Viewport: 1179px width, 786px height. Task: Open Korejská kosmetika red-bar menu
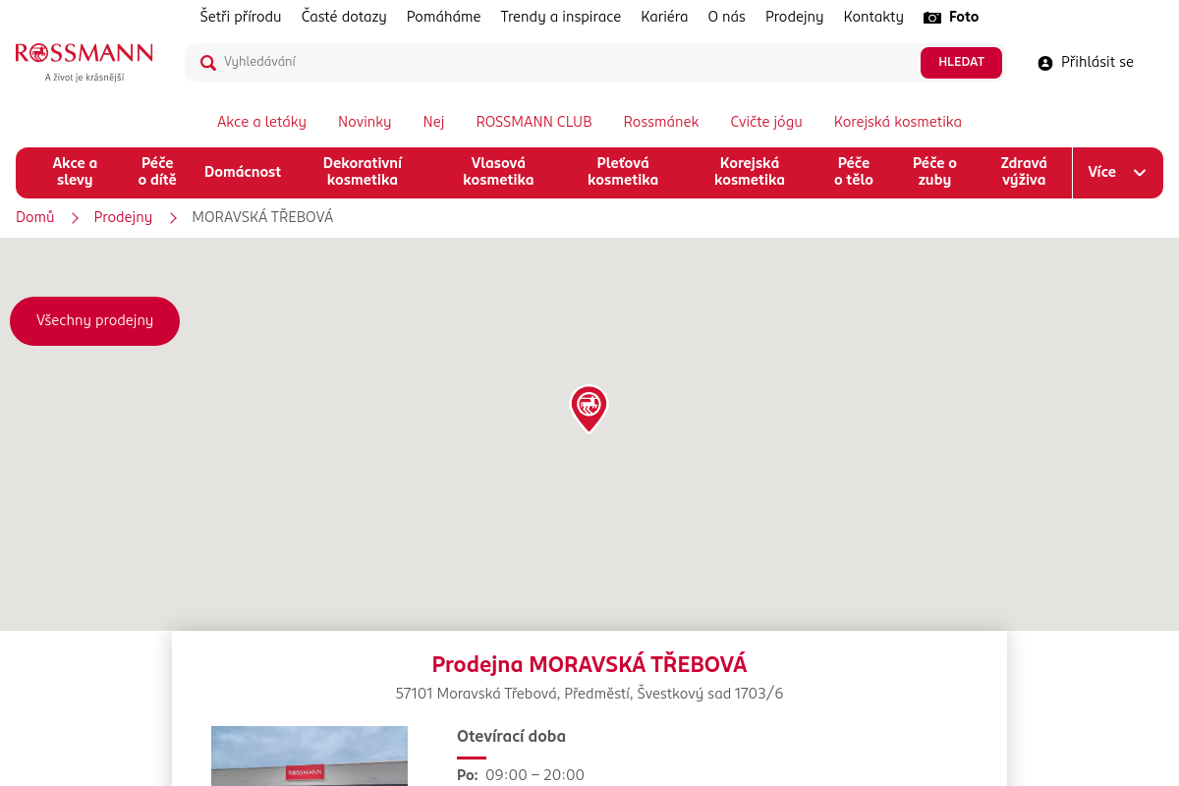click(750, 172)
